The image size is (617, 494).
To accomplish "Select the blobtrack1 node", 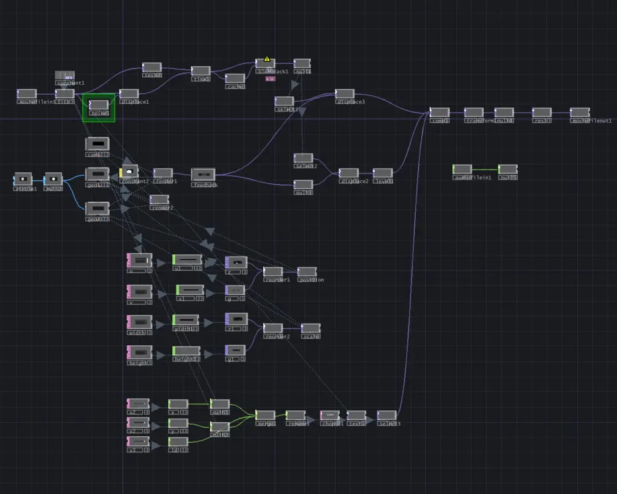I will [265, 63].
